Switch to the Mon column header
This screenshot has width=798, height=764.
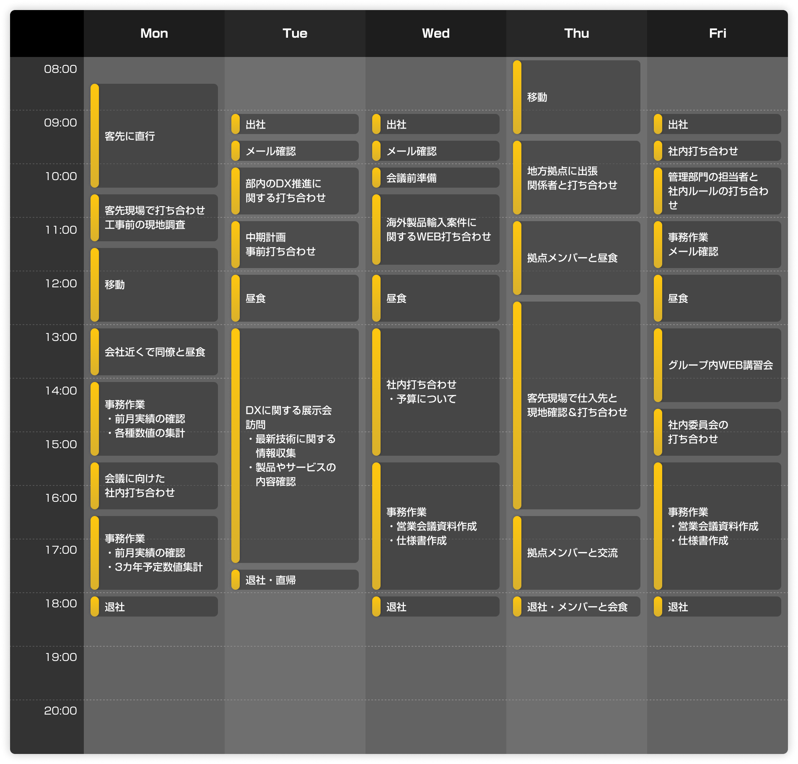(154, 33)
